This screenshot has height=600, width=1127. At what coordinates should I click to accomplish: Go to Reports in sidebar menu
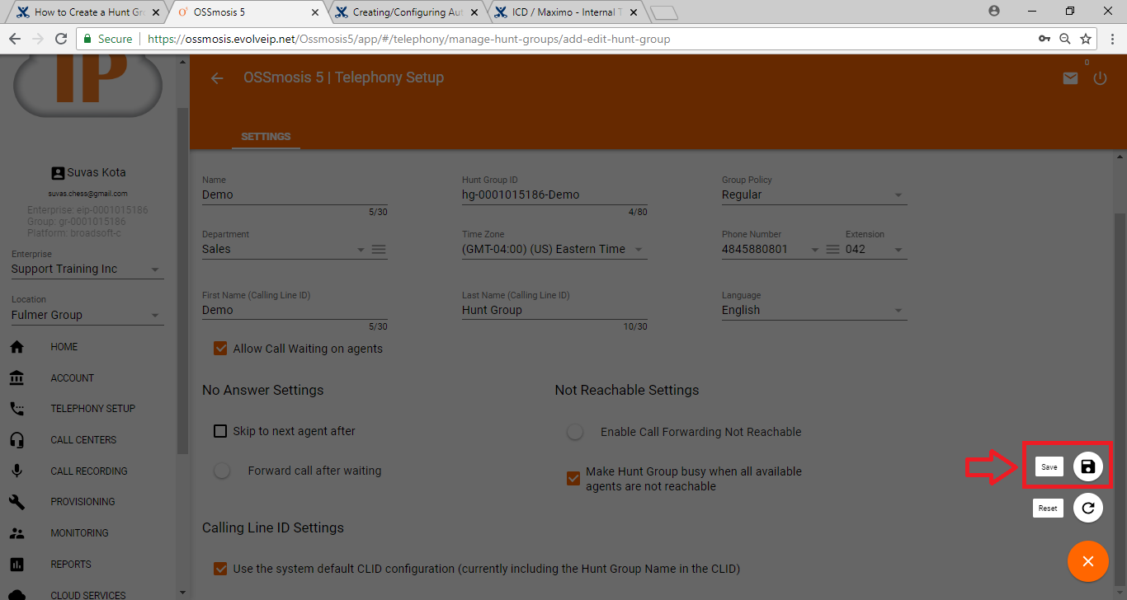click(x=71, y=565)
